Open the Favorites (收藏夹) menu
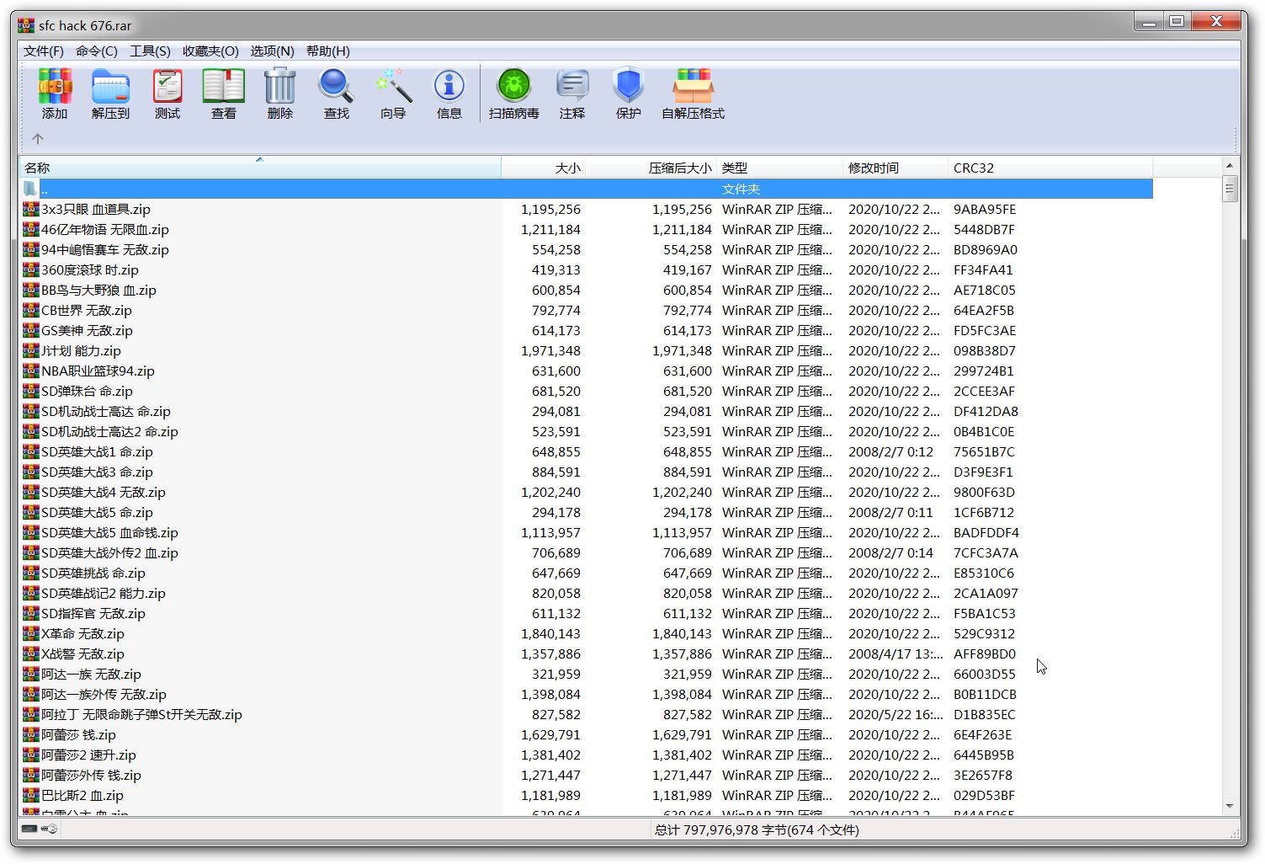This screenshot has width=1265, height=864. click(210, 51)
